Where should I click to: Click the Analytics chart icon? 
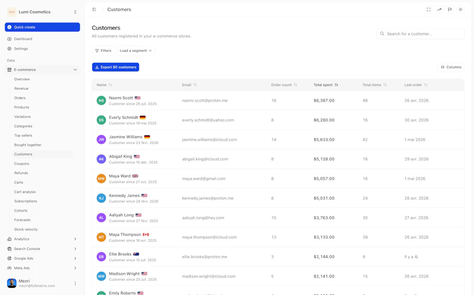(x=9, y=239)
